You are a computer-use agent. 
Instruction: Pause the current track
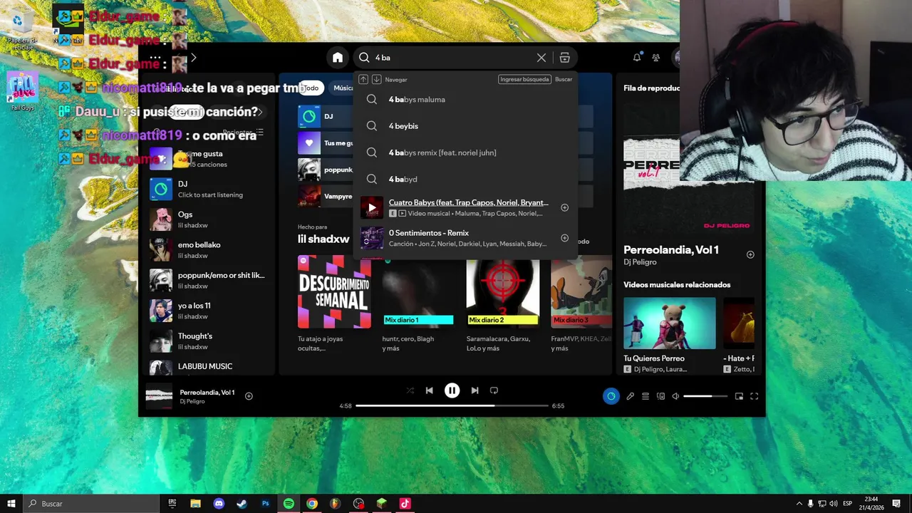452,390
